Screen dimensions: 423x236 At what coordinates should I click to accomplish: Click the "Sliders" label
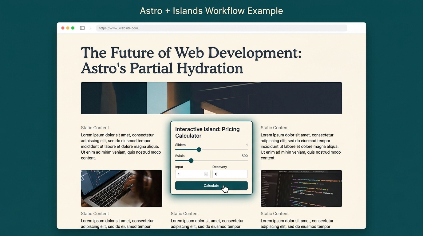click(180, 145)
